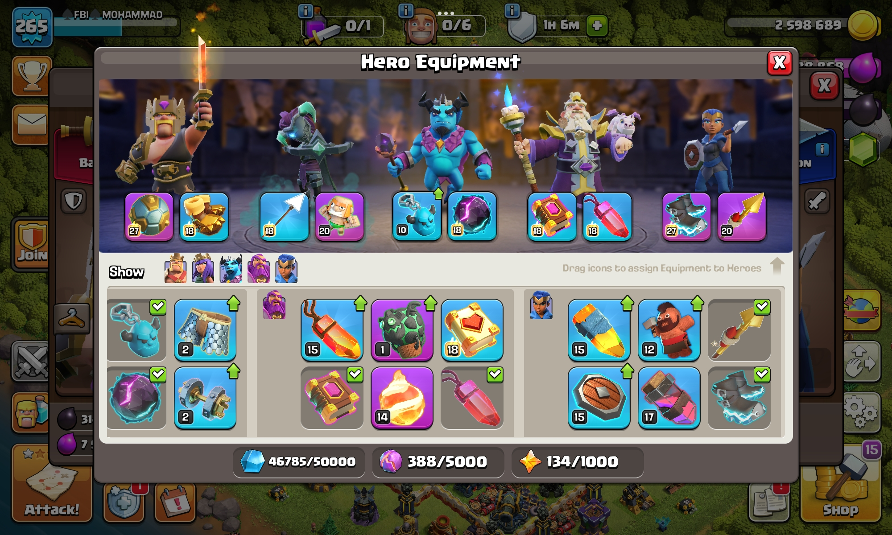This screenshot has height=535, width=892.
Task: Filter equipment by Minion Prince portrait
Action: click(x=231, y=269)
